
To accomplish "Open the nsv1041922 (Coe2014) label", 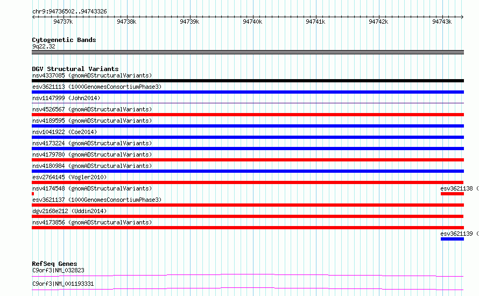I will 65,132.
